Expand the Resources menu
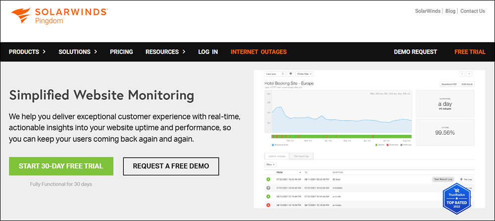This screenshot has height=221, width=495. [x=165, y=52]
